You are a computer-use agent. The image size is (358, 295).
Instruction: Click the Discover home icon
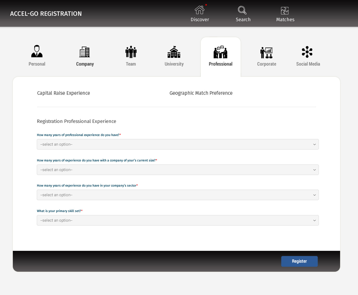coord(199,10)
